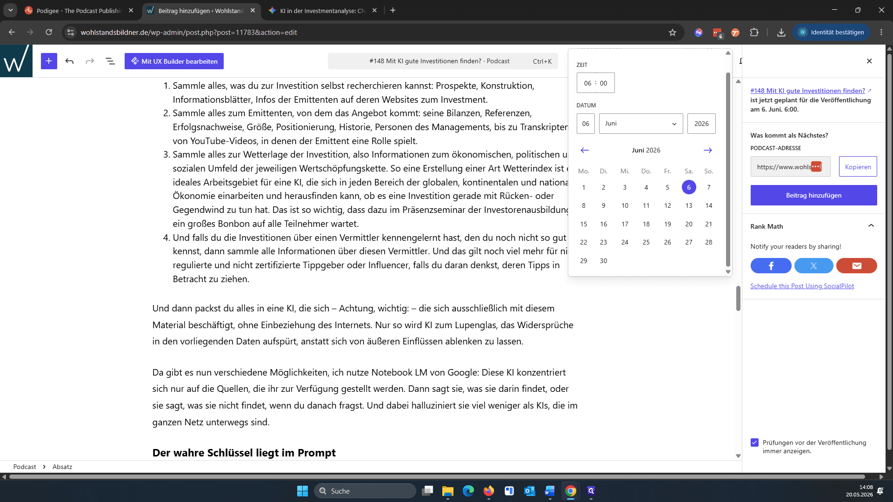Viewport: 893px width, 502px height.
Task: Click Mit UX Builder bearbeiten button
Action: point(174,61)
